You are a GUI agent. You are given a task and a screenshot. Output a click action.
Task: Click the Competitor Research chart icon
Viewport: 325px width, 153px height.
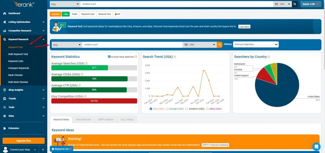coord(4,31)
